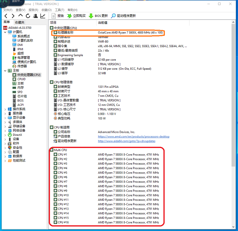
Task: Click 立即购买 buy now button
Action: coord(76,16)
